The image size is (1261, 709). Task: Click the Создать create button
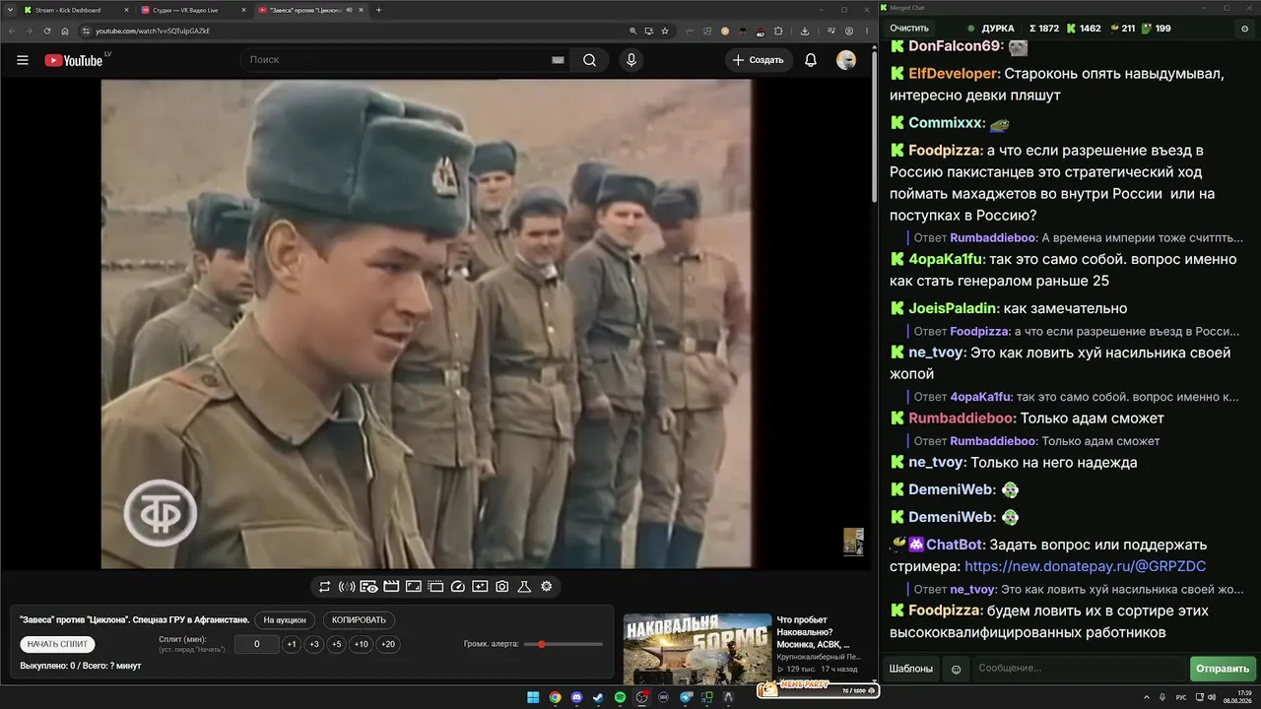[x=760, y=60]
